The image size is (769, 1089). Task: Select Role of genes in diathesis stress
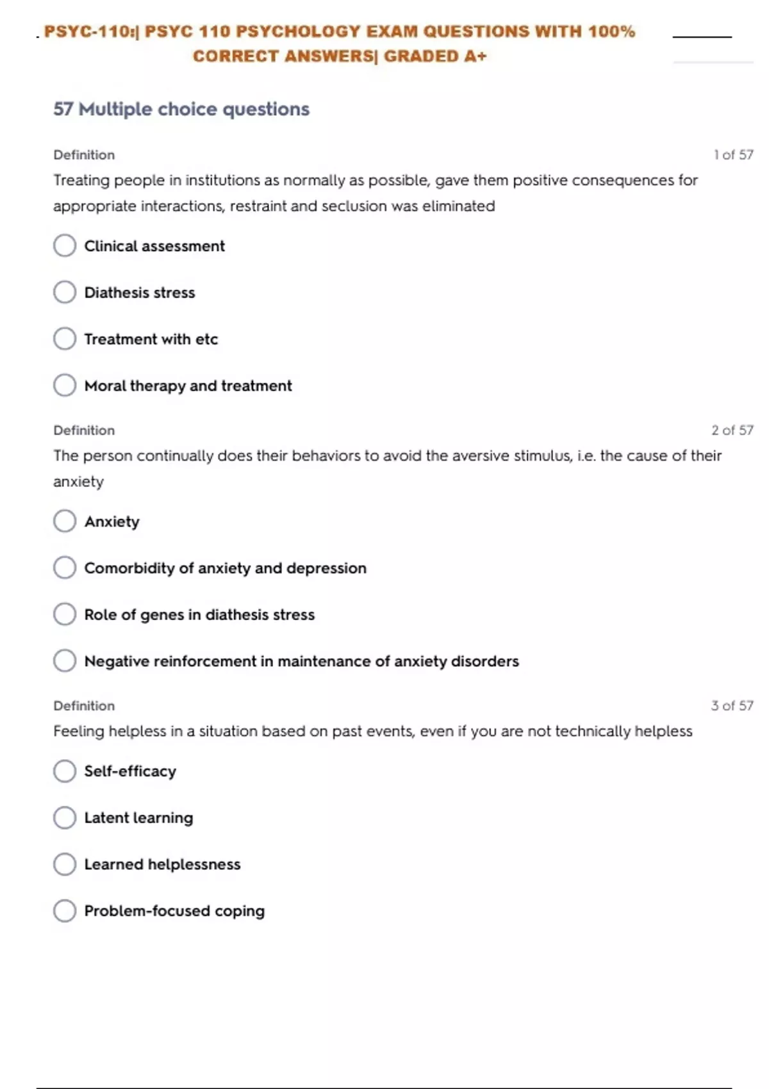65,614
